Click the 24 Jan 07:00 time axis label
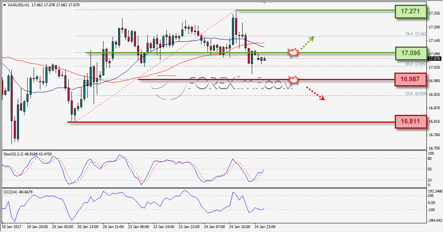Image resolution: width=443 pixels, height=232 pixels. tap(215, 226)
